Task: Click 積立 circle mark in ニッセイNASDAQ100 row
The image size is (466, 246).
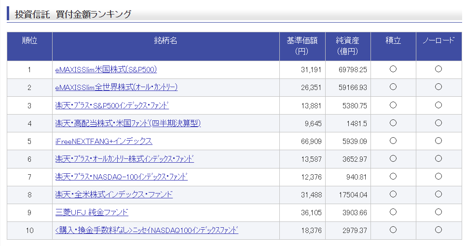Action: coord(393,230)
